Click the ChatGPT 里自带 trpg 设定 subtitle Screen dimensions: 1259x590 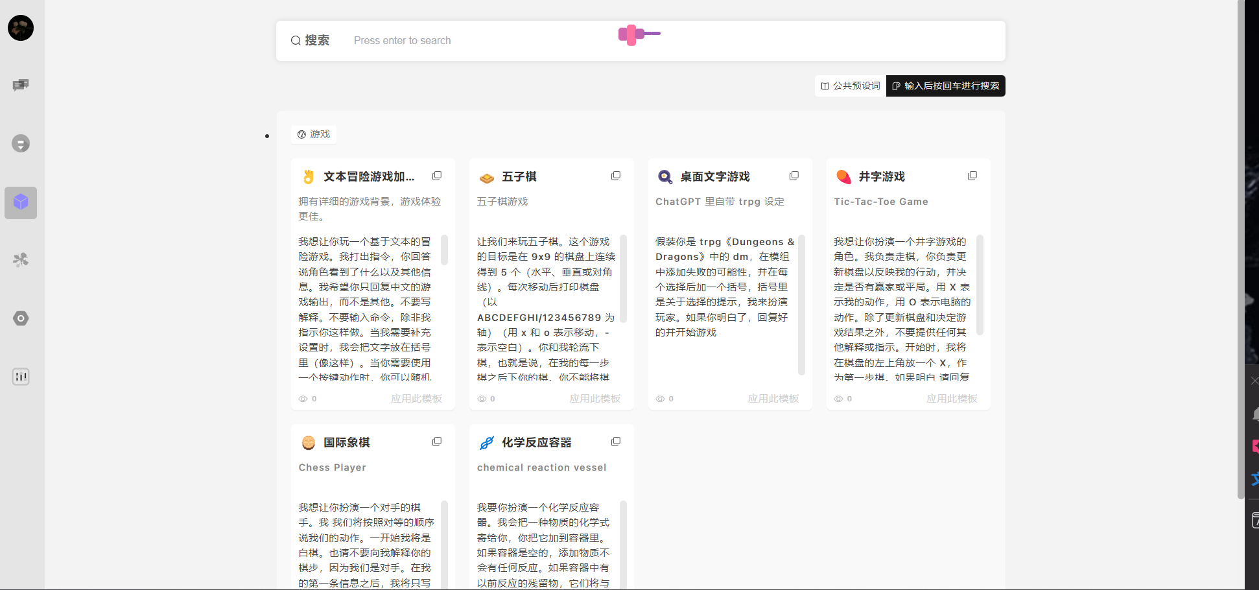tap(720, 202)
